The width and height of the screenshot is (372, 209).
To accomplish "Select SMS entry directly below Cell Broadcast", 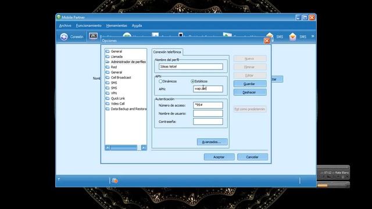I will [x=114, y=82].
